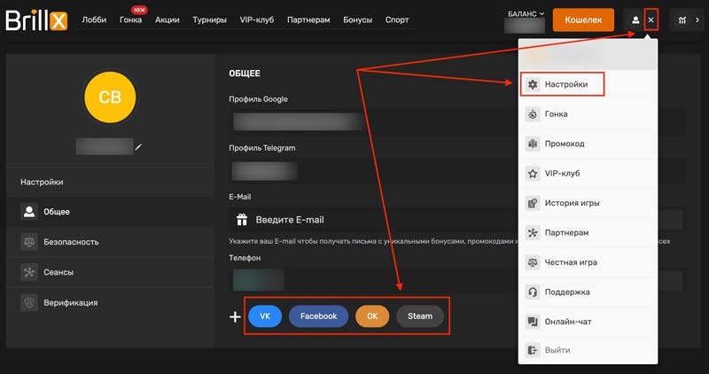This screenshot has height=374, width=709.
Task: Close the user dropdown menu with X
Action: pyautogui.click(x=651, y=19)
